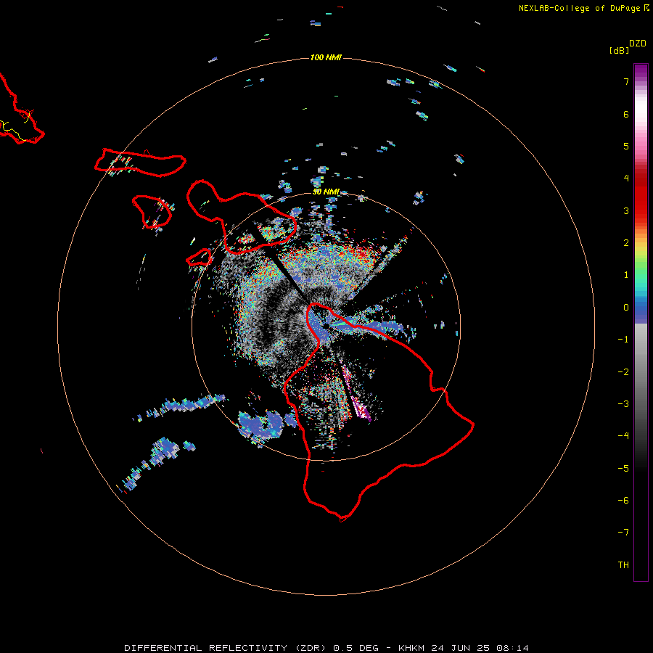Click the 3 value on color scale

click(x=626, y=210)
